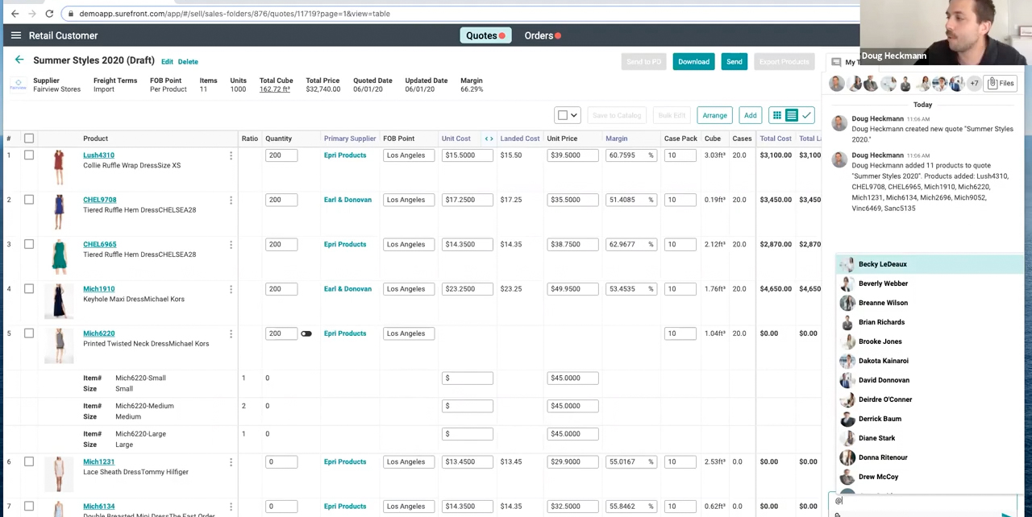Viewport: 1032px width, 517px height.
Task: Open the bulk selection dropdown
Action: pos(567,115)
